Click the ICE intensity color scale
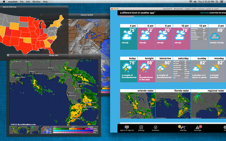 tap(73, 132)
